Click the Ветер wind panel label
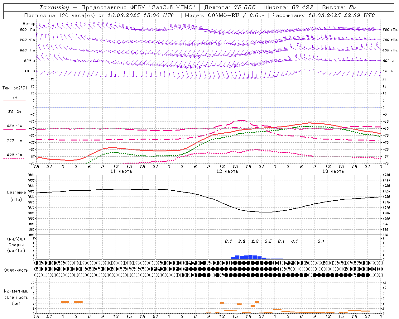The width and height of the screenshot is (399, 319). click(x=29, y=24)
